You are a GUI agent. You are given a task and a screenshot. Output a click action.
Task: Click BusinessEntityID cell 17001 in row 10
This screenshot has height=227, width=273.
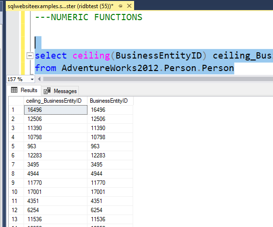tap(110, 192)
